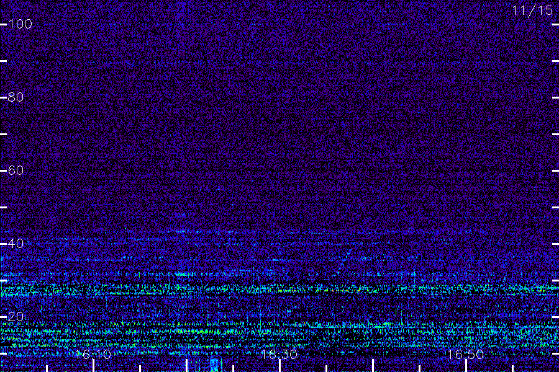Viewport: 559px width, 372px height.
Task: Click the 16:50 time label
Action: [465, 354]
